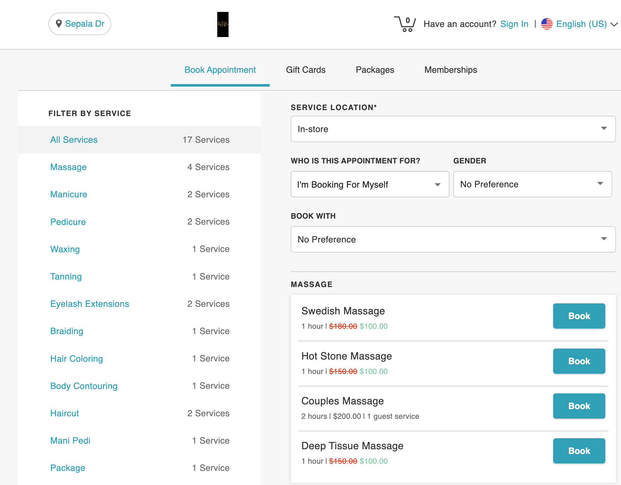Switch to the Gift Cards tab
This screenshot has height=485, width=621.
coord(305,70)
